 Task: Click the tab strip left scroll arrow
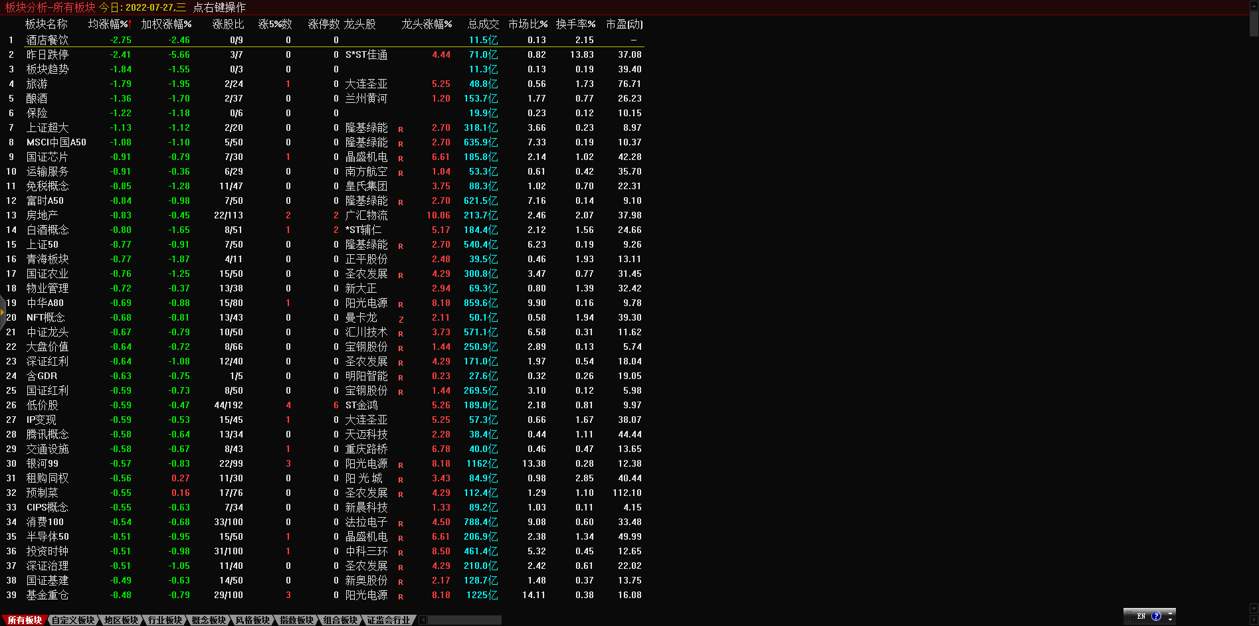click(x=423, y=620)
